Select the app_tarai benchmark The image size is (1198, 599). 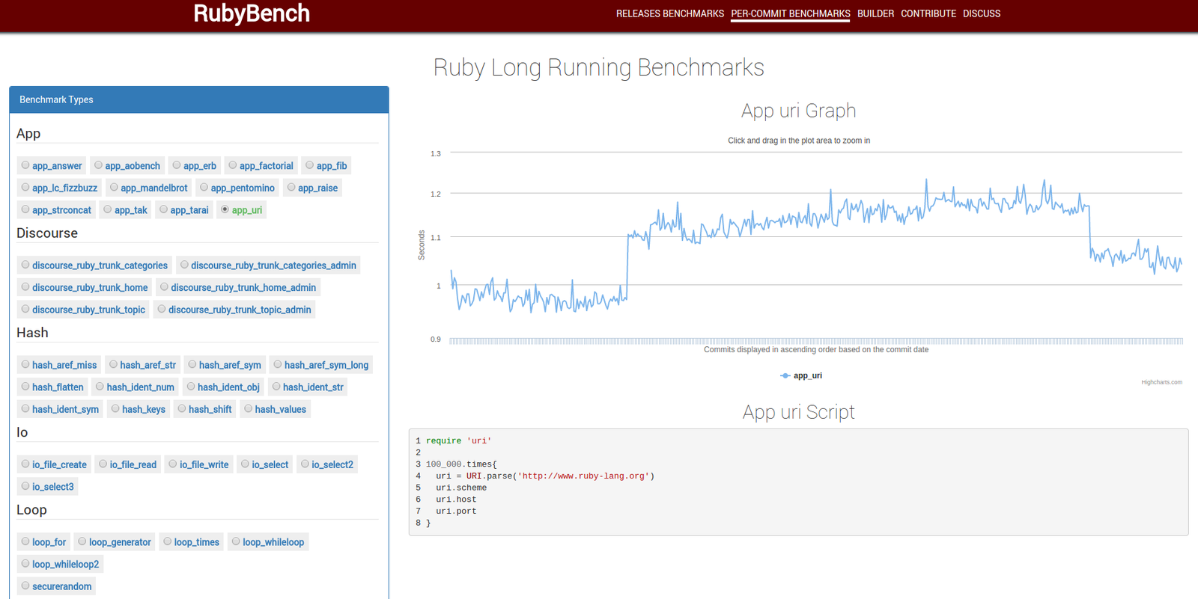coord(184,210)
